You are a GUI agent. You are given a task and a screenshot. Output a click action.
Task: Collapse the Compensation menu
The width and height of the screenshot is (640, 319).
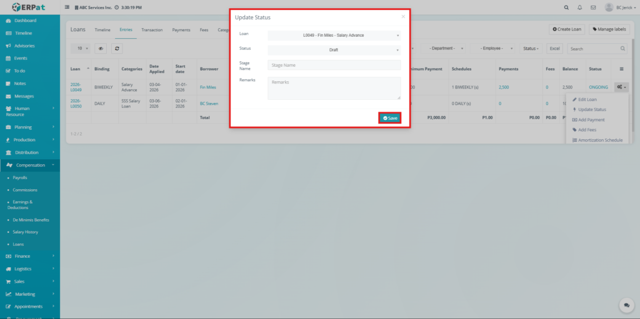(30, 165)
